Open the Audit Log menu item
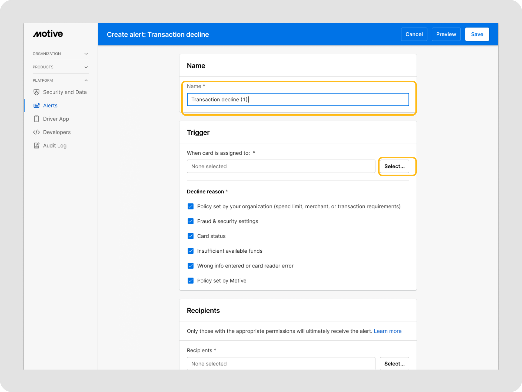Screen dimensions: 522x392 click(55, 145)
